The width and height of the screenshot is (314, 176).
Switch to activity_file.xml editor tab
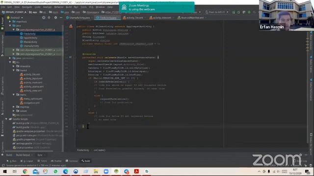(x=134, y=18)
